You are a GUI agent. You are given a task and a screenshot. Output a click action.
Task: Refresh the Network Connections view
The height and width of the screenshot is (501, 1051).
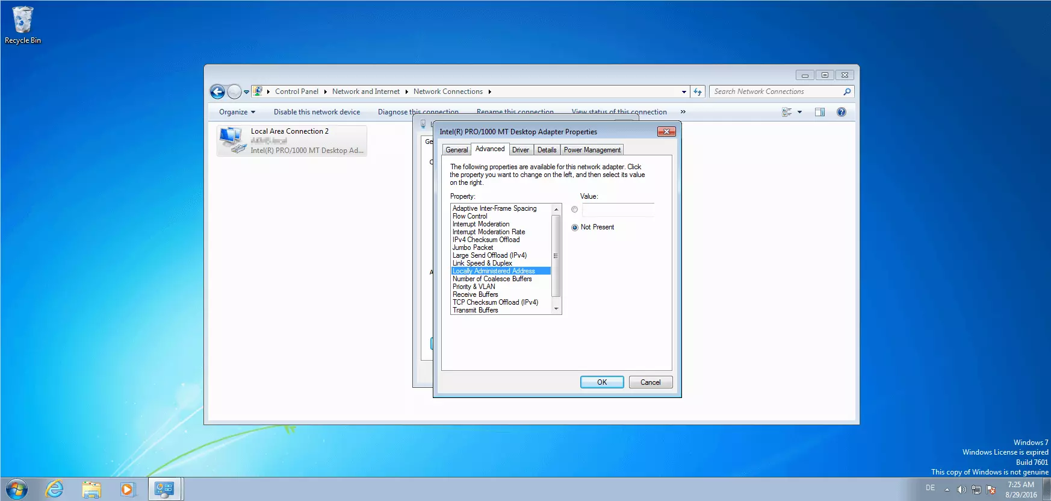click(x=698, y=92)
